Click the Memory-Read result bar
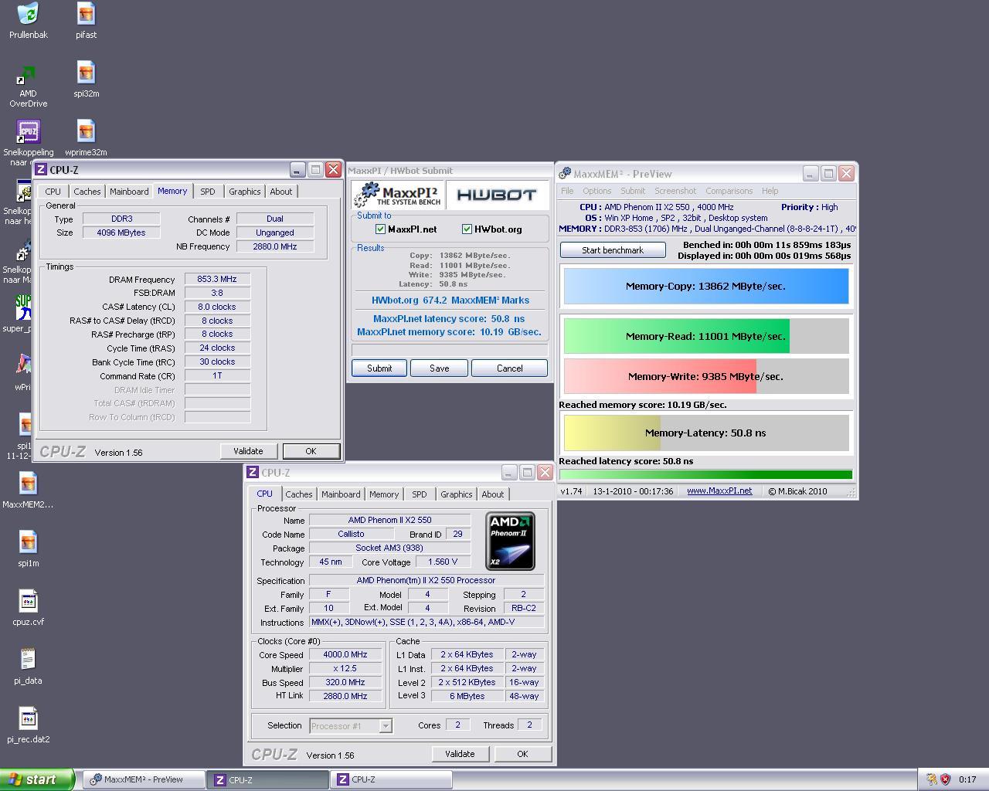Viewport: 989px width, 791px height. 706,336
